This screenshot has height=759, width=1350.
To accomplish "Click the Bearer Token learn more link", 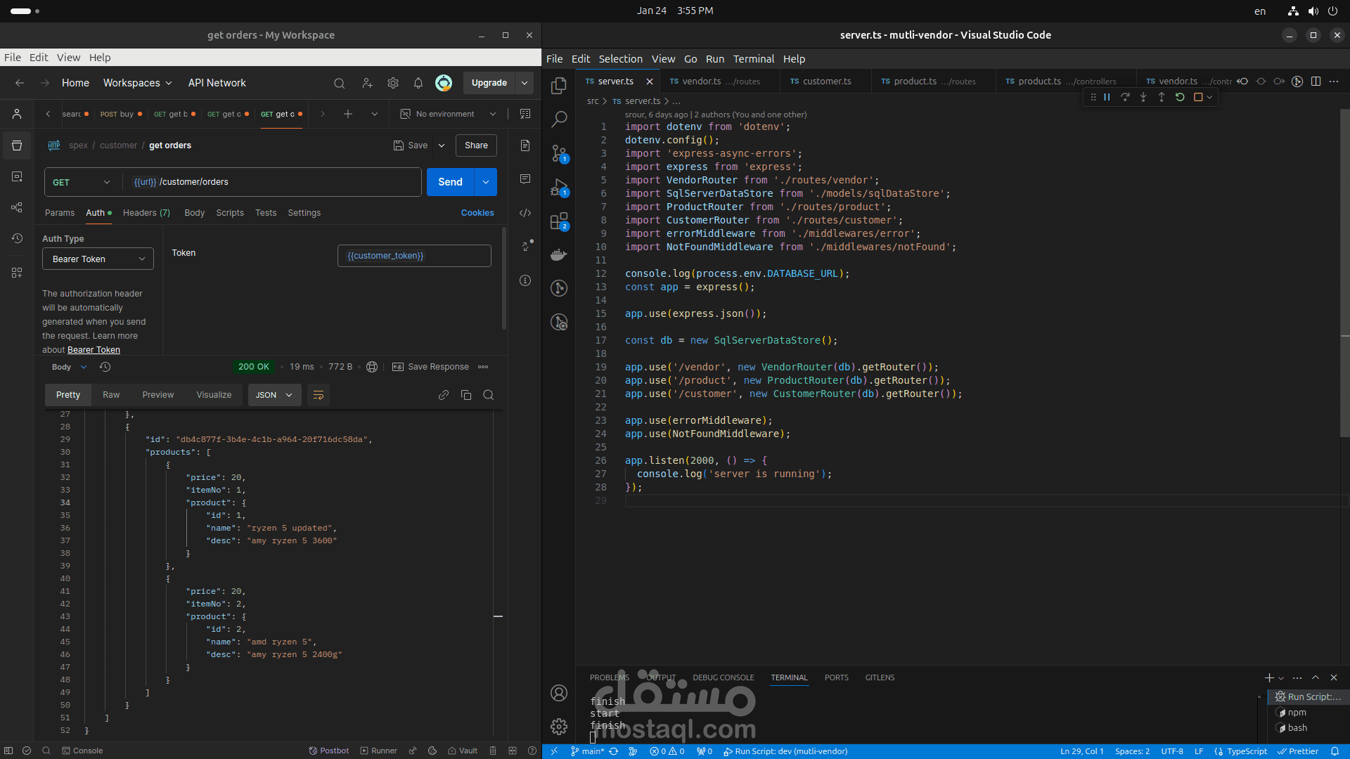I will tap(94, 350).
